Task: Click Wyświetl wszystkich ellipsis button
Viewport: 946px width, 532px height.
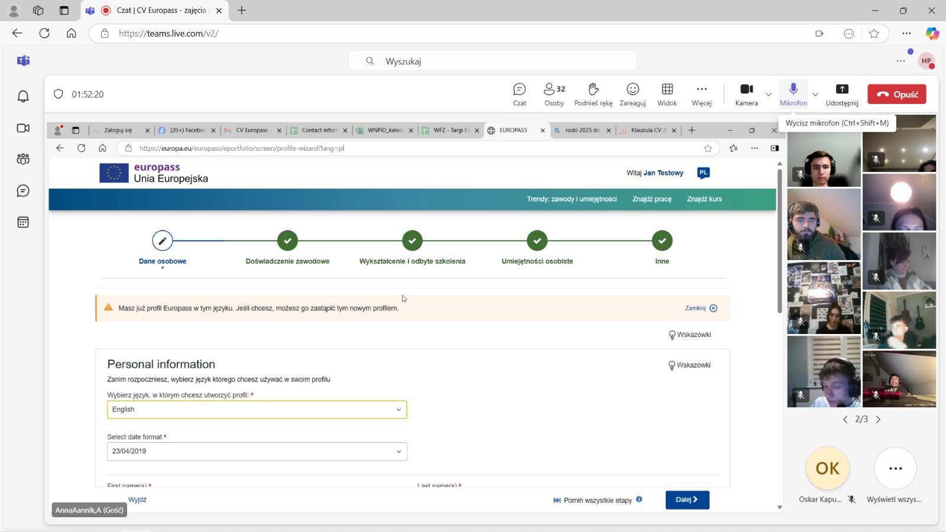Action: [895, 468]
